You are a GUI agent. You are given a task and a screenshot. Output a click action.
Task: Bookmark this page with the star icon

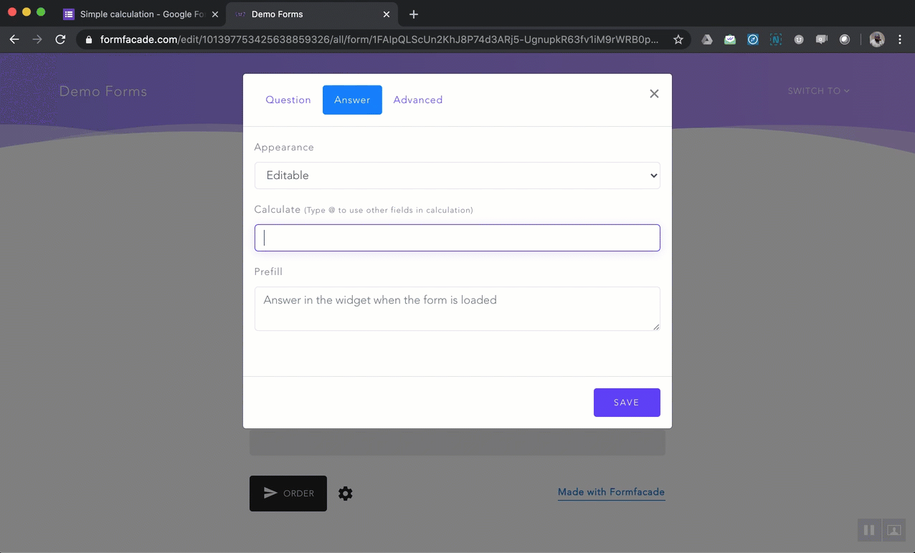click(678, 39)
